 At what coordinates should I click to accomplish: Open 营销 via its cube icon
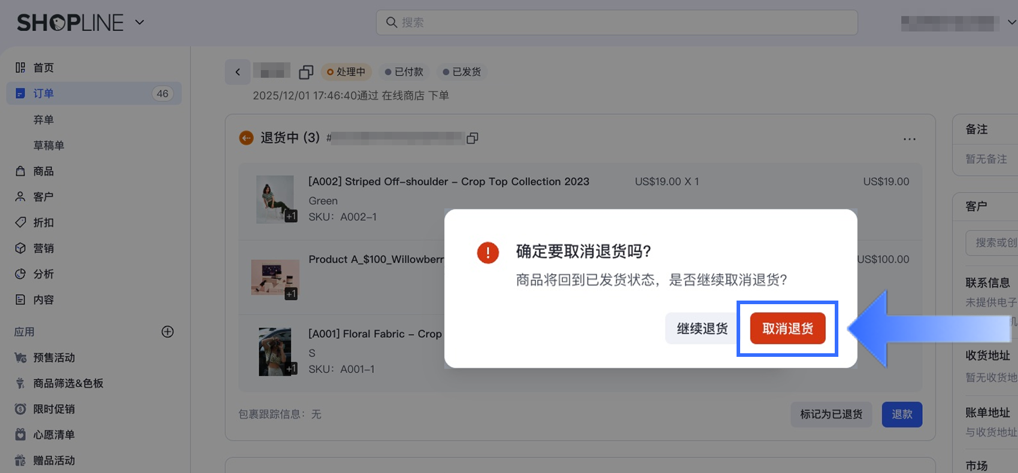(20, 248)
